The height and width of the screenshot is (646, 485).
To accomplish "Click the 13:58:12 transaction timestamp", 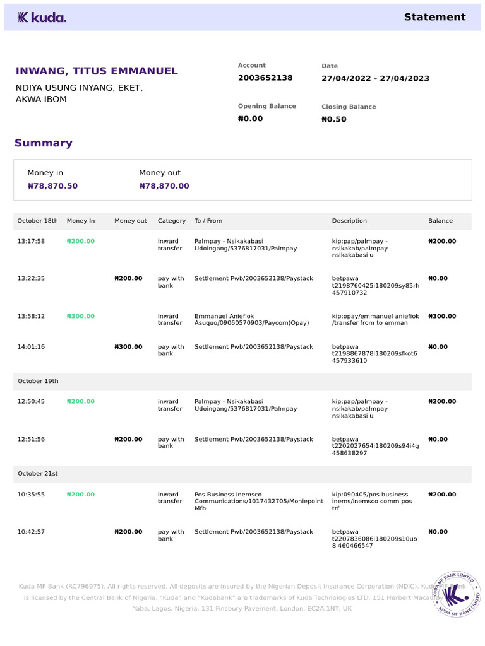I will [31, 316].
